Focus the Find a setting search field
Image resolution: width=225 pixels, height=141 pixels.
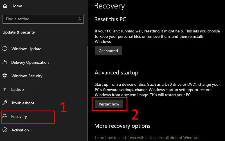point(39,19)
